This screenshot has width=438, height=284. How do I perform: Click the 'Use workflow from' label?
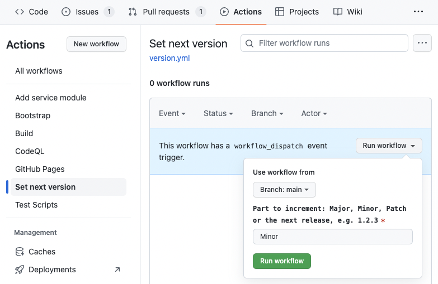tap(284, 172)
